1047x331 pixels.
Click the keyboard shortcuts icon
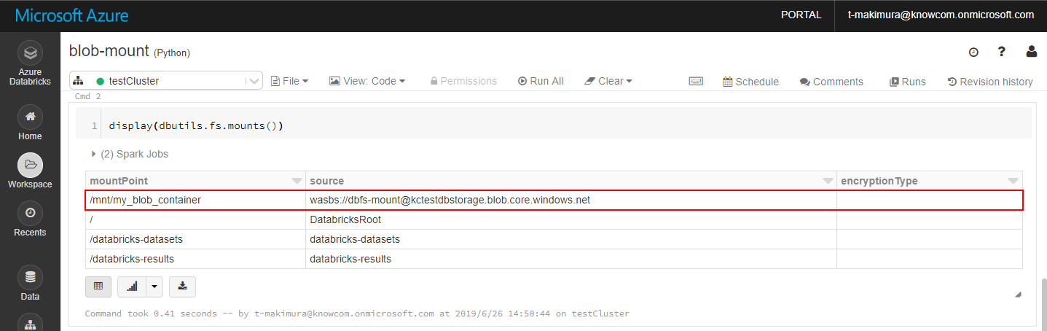click(696, 82)
